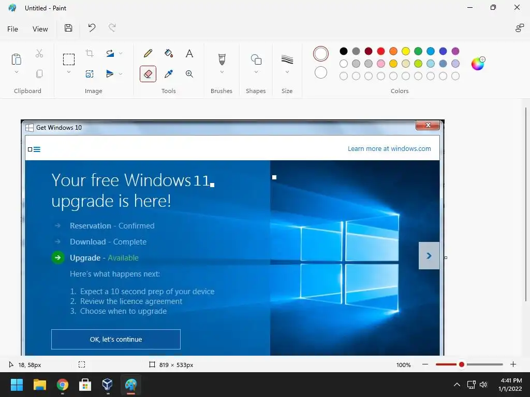This screenshot has height=397, width=530.
Task: Click the Resize and skew icon
Action: coord(90,74)
